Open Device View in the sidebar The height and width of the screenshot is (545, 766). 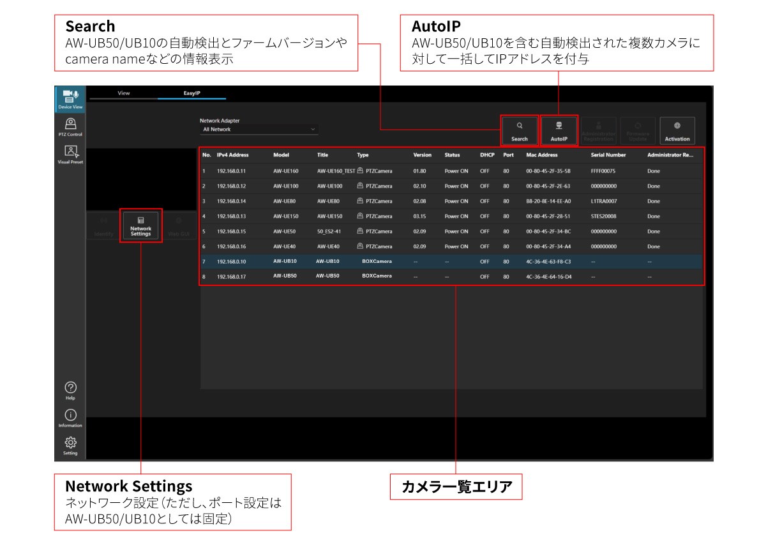tap(70, 100)
